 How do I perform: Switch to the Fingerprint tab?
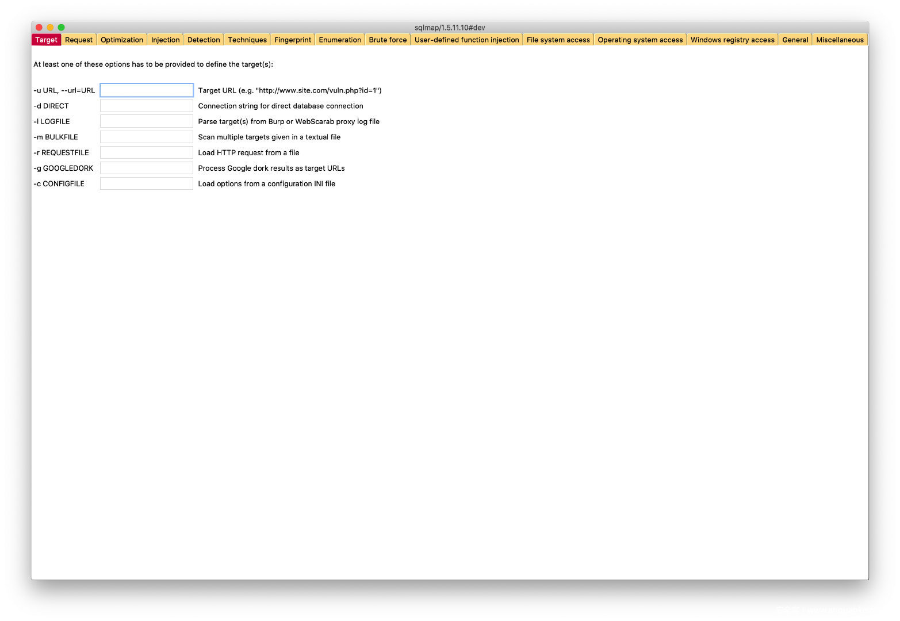coord(292,40)
